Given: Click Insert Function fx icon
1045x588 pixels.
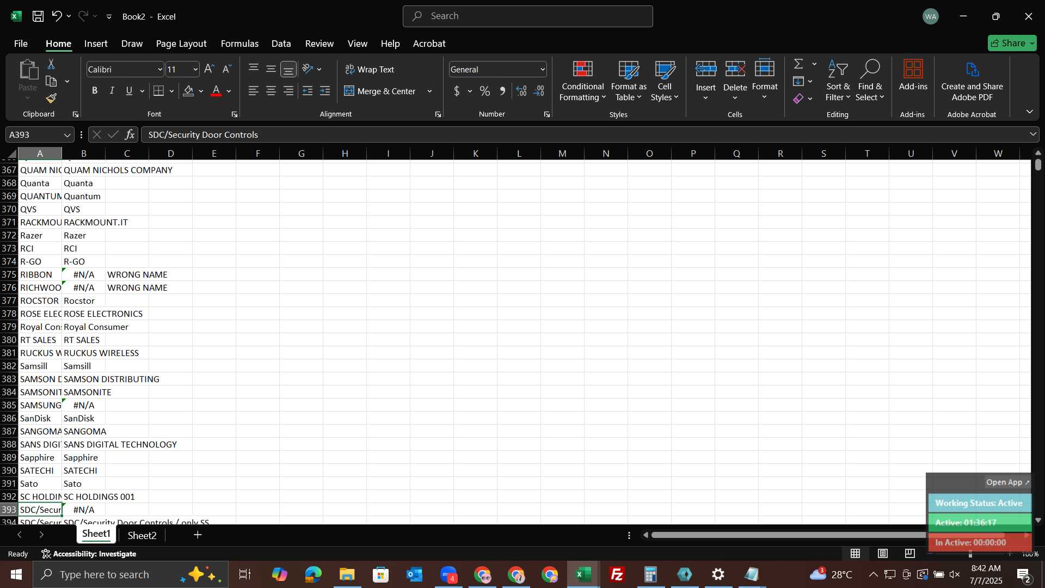Looking at the screenshot, I should click(130, 134).
